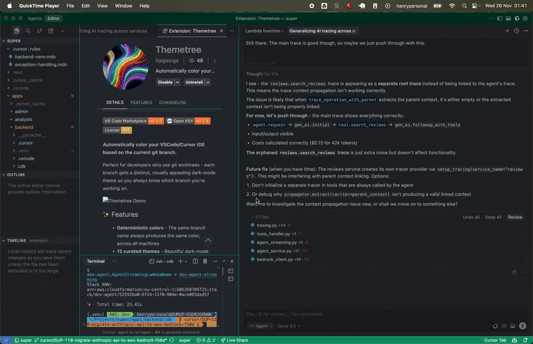This screenshot has height=344, width=533.
Task: Click the cube icon in title bar
Action: point(517,19)
